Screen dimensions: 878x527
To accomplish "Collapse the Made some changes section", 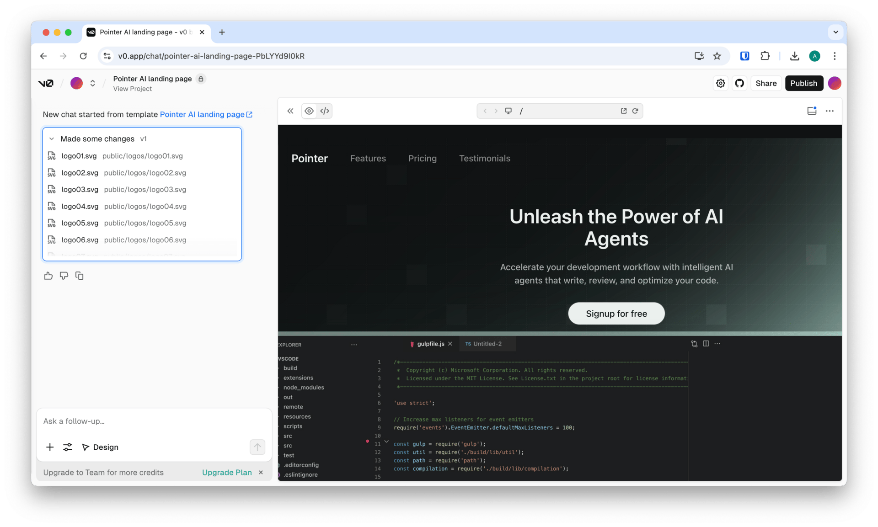I will point(52,139).
